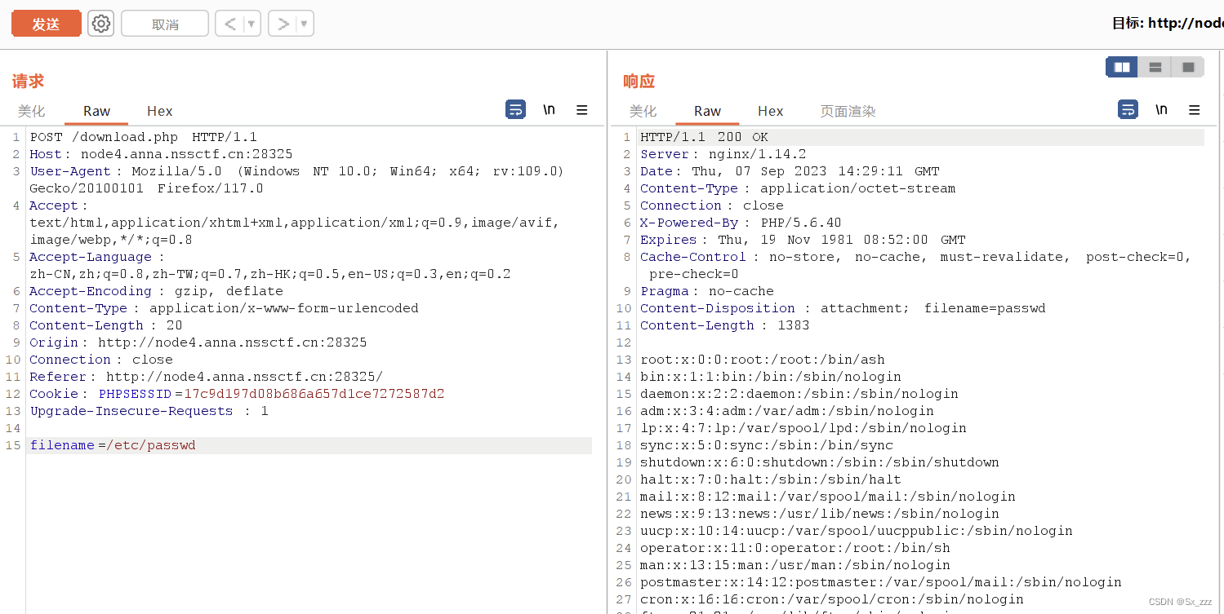
Task: Click the Expires 19 Nov 1981 header
Action: (x=803, y=240)
